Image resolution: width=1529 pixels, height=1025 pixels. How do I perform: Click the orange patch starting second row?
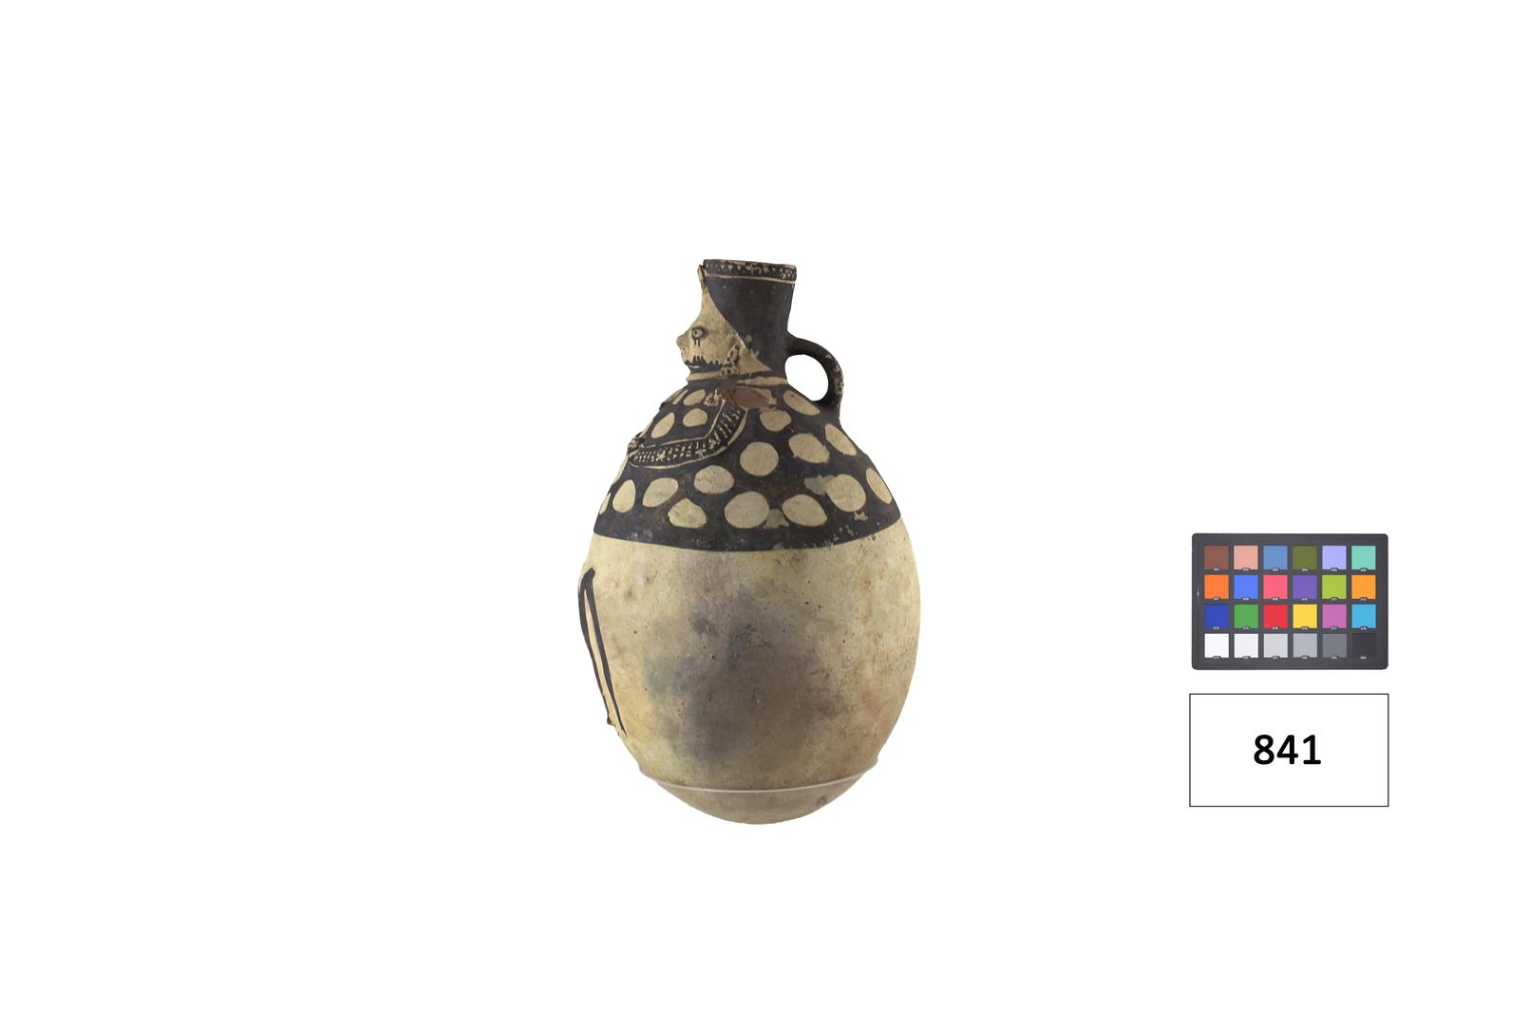tap(1217, 587)
